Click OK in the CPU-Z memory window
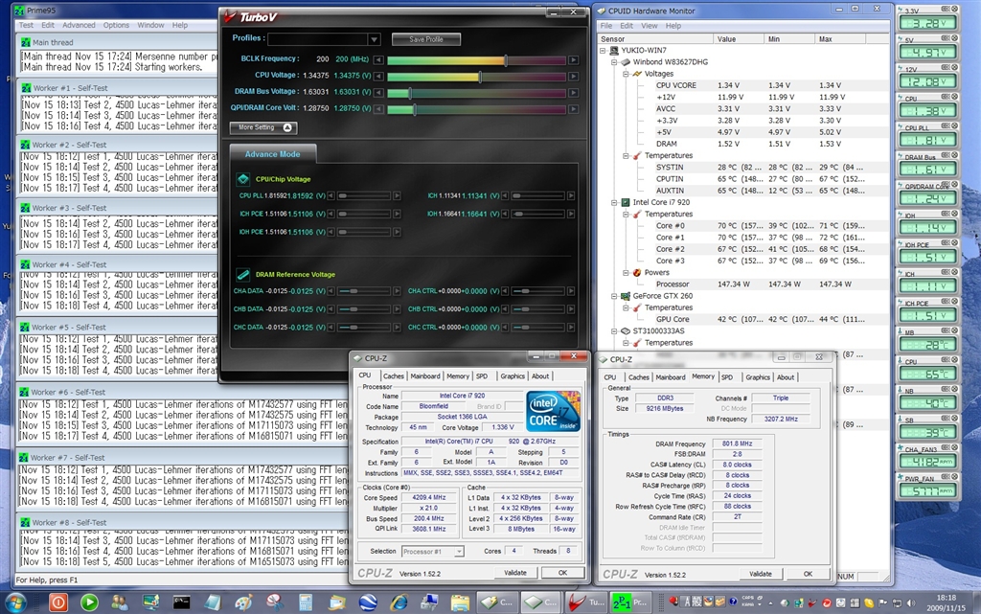This screenshot has width=981, height=614. (808, 574)
